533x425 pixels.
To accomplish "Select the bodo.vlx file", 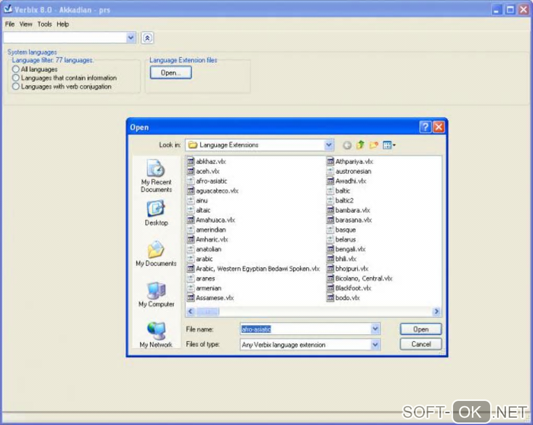I will pos(343,298).
